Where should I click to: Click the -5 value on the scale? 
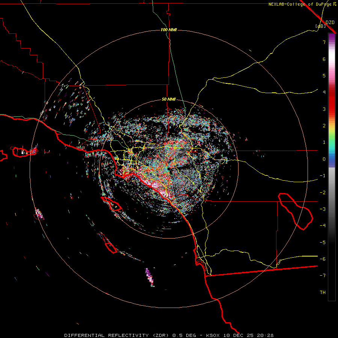pyautogui.click(x=323, y=243)
